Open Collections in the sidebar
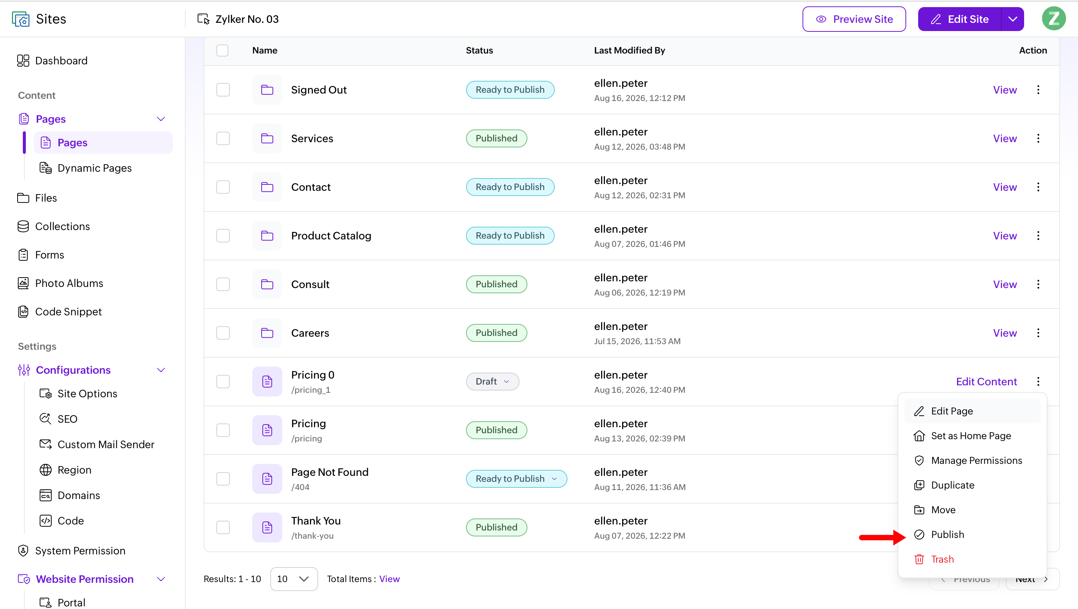This screenshot has width=1078, height=609. tap(54, 226)
